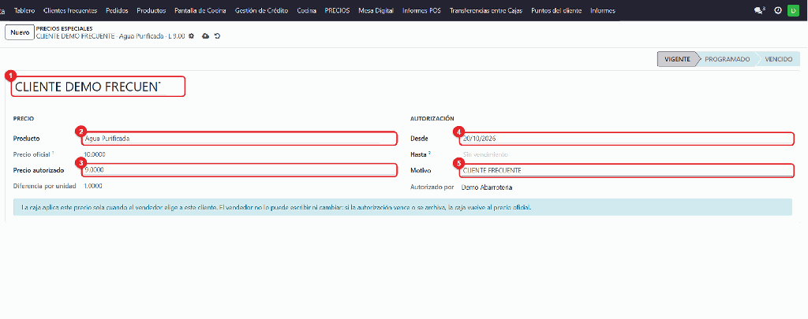Set status to VIGENTE
Screen dimensions: 808x319
[677, 59]
